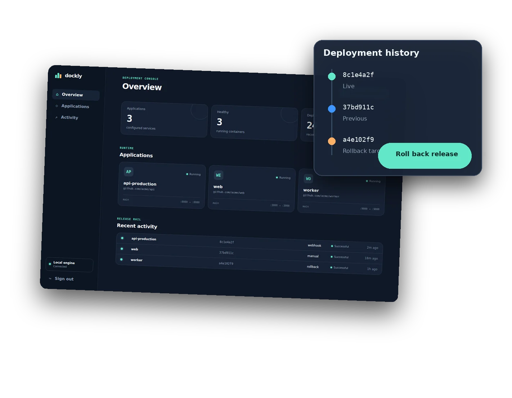This screenshot has height=398, width=512.
Task: Click 8c1e4a2f hash in Recent activity
Action: [x=227, y=242]
